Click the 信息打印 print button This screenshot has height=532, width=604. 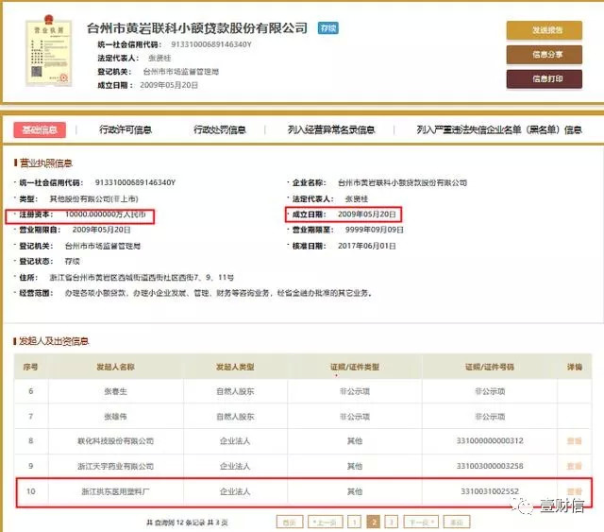(544, 79)
